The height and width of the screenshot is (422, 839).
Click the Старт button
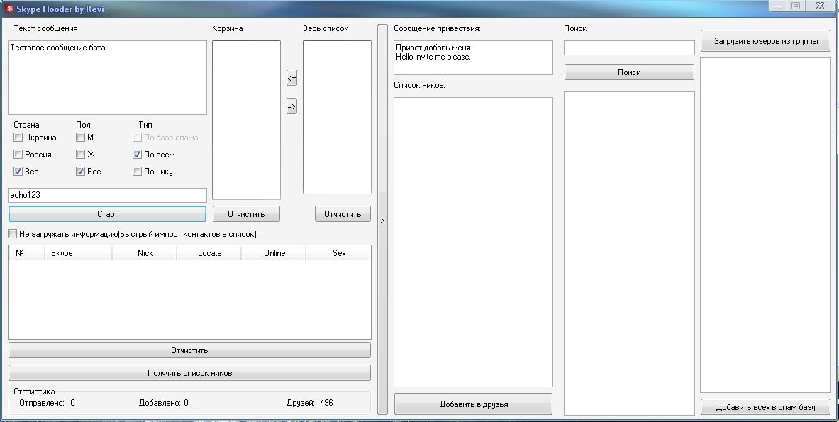(x=108, y=214)
